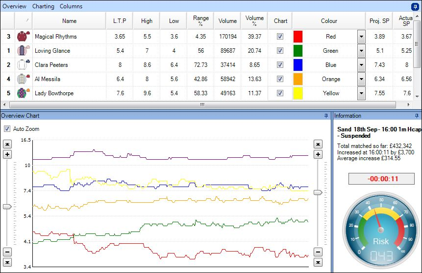Pin the Information panel
422x273 pixels.
coord(417,116)
